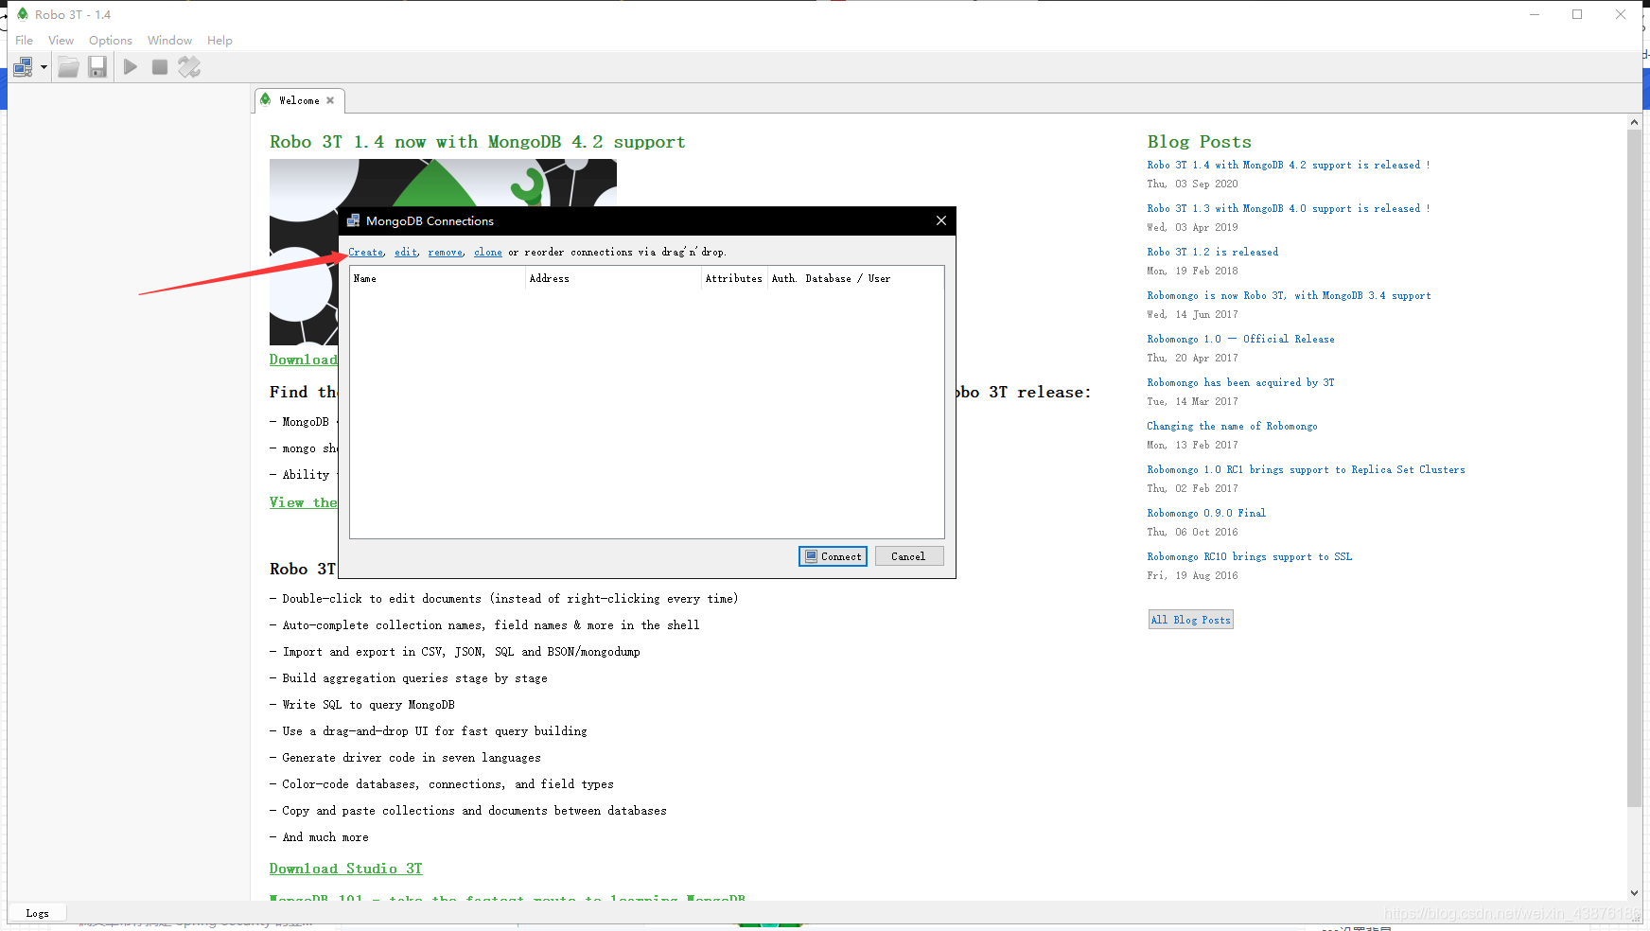Open blog post Robo 3T 1.2 is released
The height and width of the screenshot is (931, 1650).
coord(1213,253)
